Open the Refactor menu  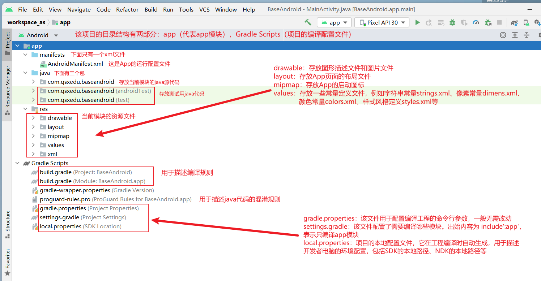128,10
